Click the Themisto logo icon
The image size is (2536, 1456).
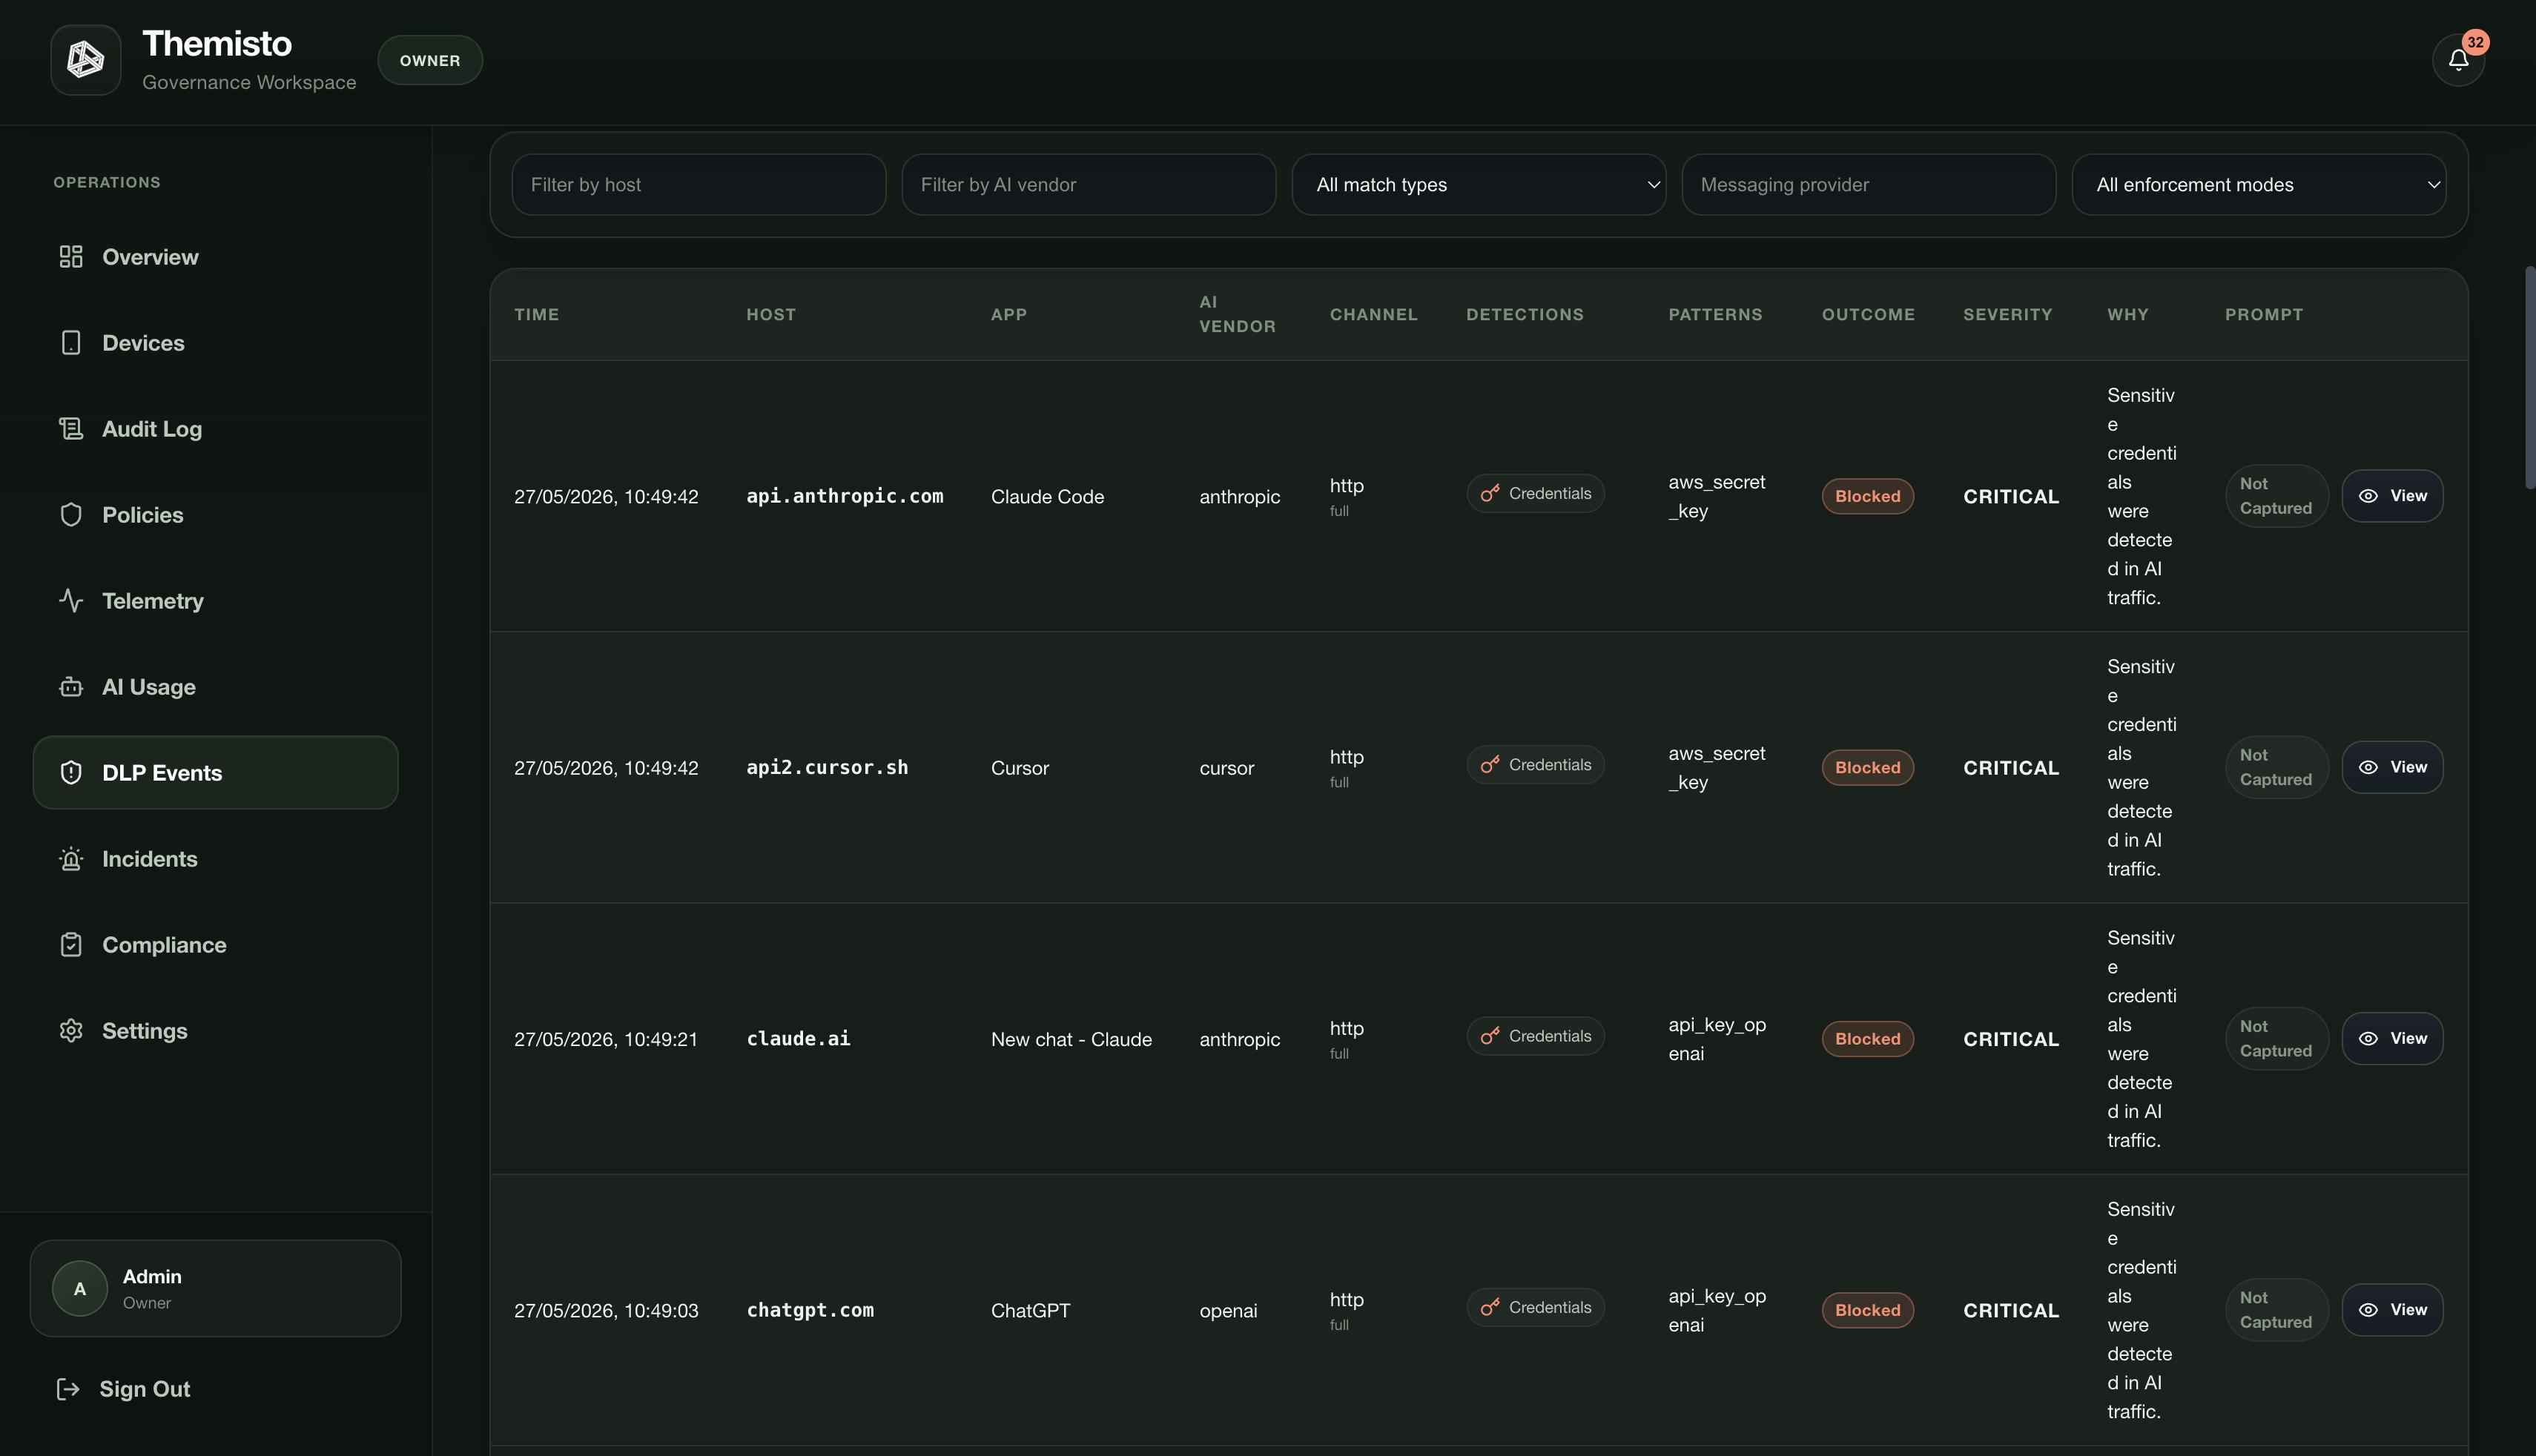(x=86, y=60)
